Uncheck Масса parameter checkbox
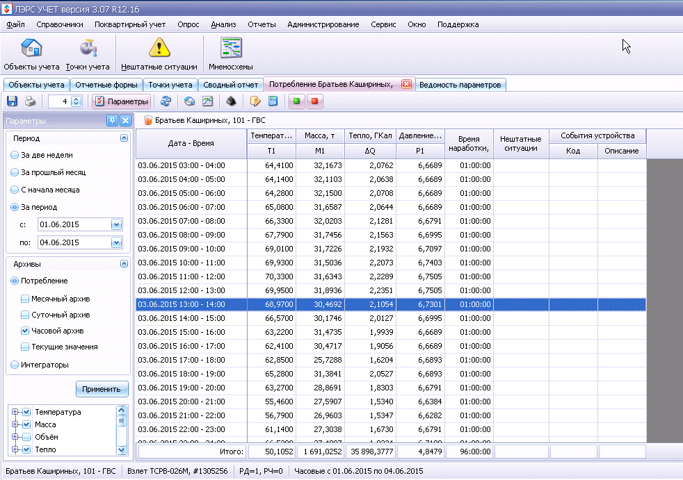The width and height of the screenshot is (683, 480). 26,424
